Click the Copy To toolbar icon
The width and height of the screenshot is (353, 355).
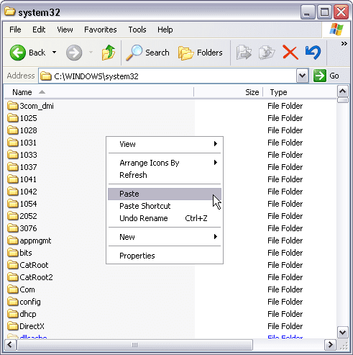click(x=267, y=53)
